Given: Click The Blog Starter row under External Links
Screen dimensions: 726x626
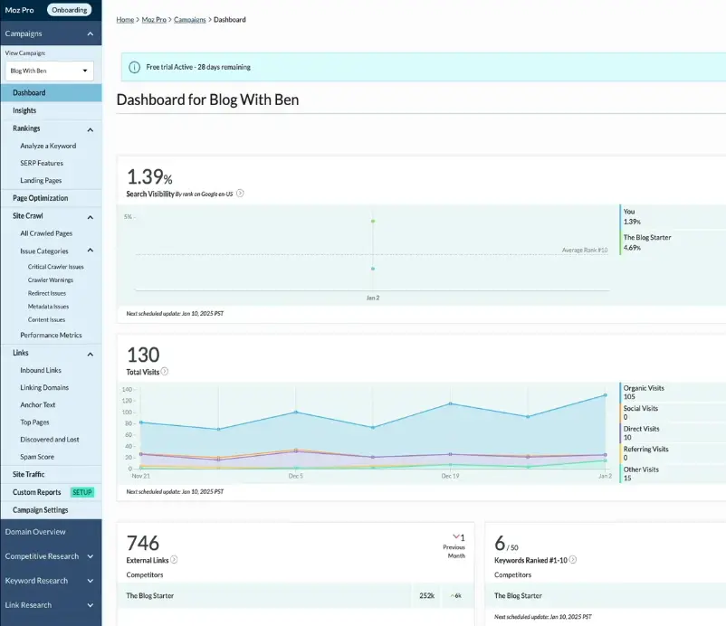Looking at the screenshot, I should (x=295, y=595).
